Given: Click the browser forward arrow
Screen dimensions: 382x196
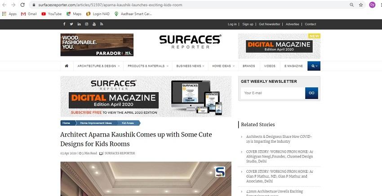Looking at the screenshot, I should pos(13,5).
